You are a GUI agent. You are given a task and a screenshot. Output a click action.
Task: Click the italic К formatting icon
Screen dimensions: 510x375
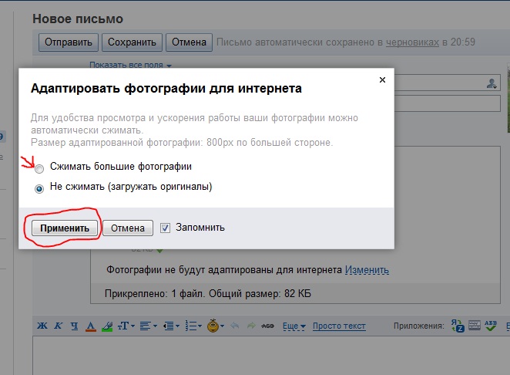(x=59, y=326)
